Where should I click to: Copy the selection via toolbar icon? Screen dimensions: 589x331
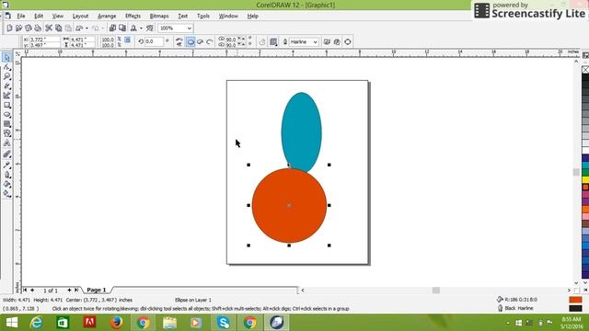click(59, 29)
